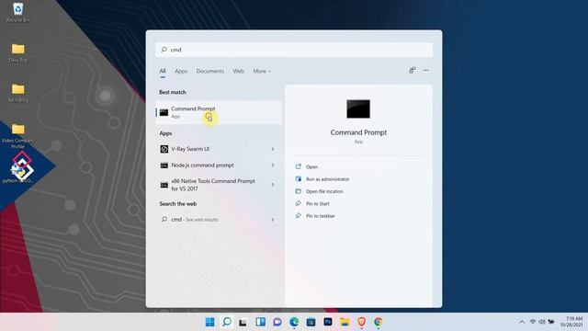
Task: Click the Apps section heading
Action: [x=165, y=133]
